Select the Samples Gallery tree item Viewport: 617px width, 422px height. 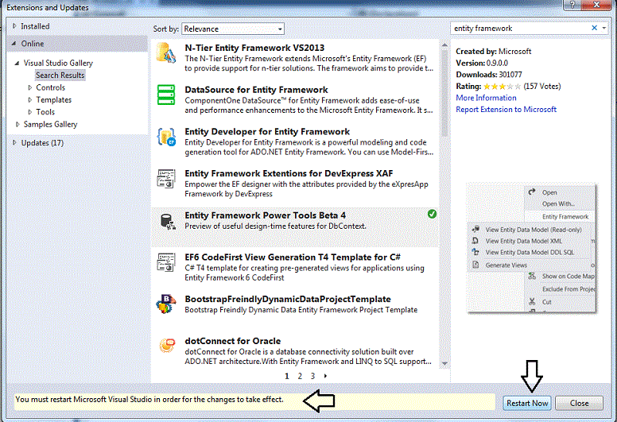[50, 124]
